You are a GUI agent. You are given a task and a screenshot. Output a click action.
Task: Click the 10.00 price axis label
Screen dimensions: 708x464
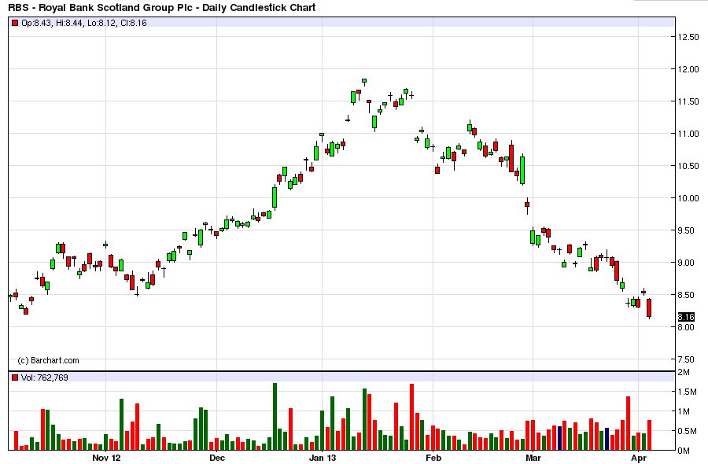(688, 198)
